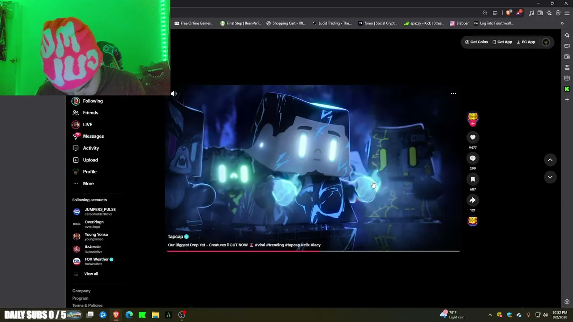Click the #tapcap hashtag in the caption
This screenshot has width=573, height=322.
click(292, 245)
